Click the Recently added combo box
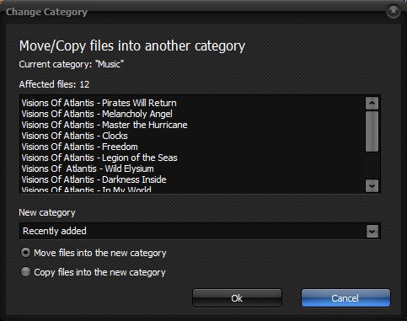This screenshot has height=321, width=407. click(200, 231)
